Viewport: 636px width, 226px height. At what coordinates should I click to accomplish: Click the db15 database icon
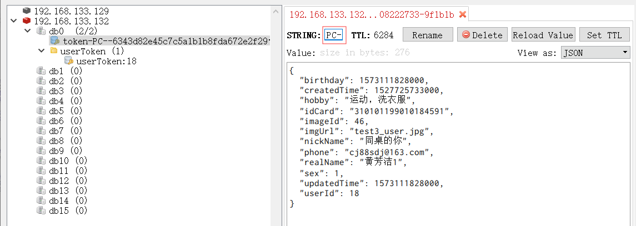click(41, 210)
